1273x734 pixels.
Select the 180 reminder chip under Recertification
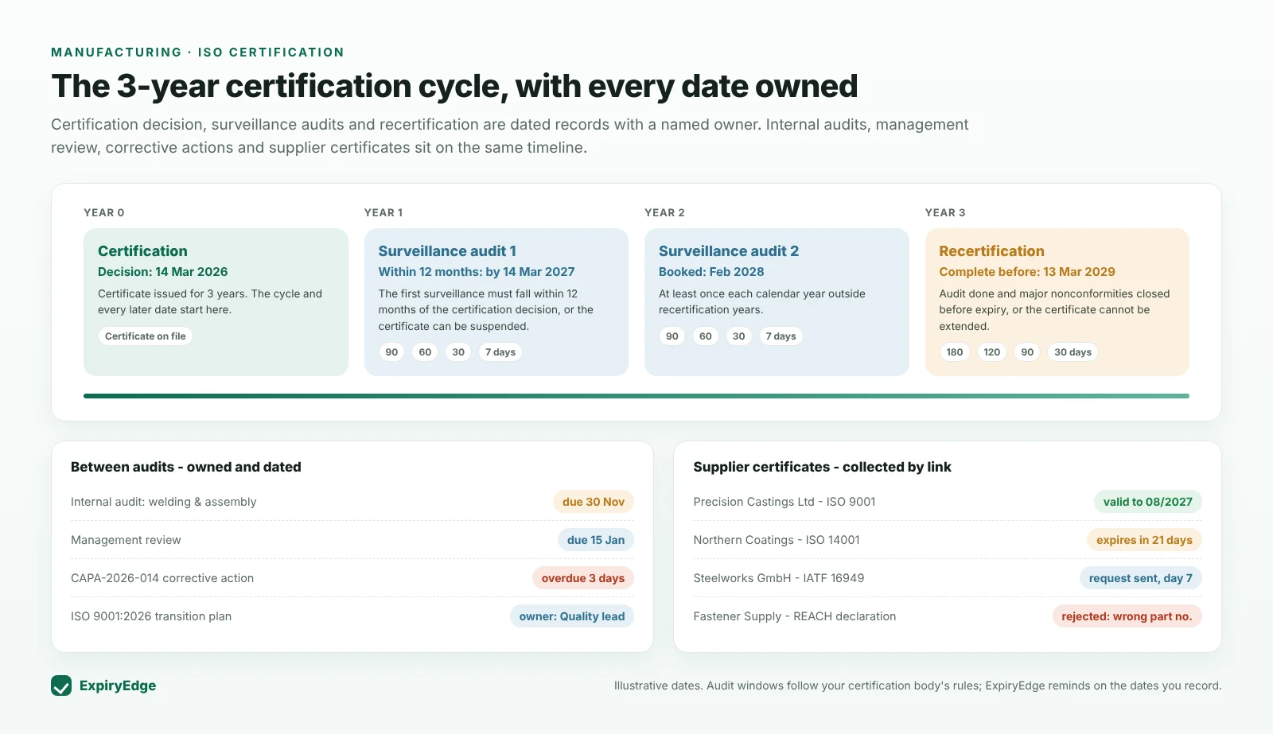pyautogui.click(x=955, y=352)
